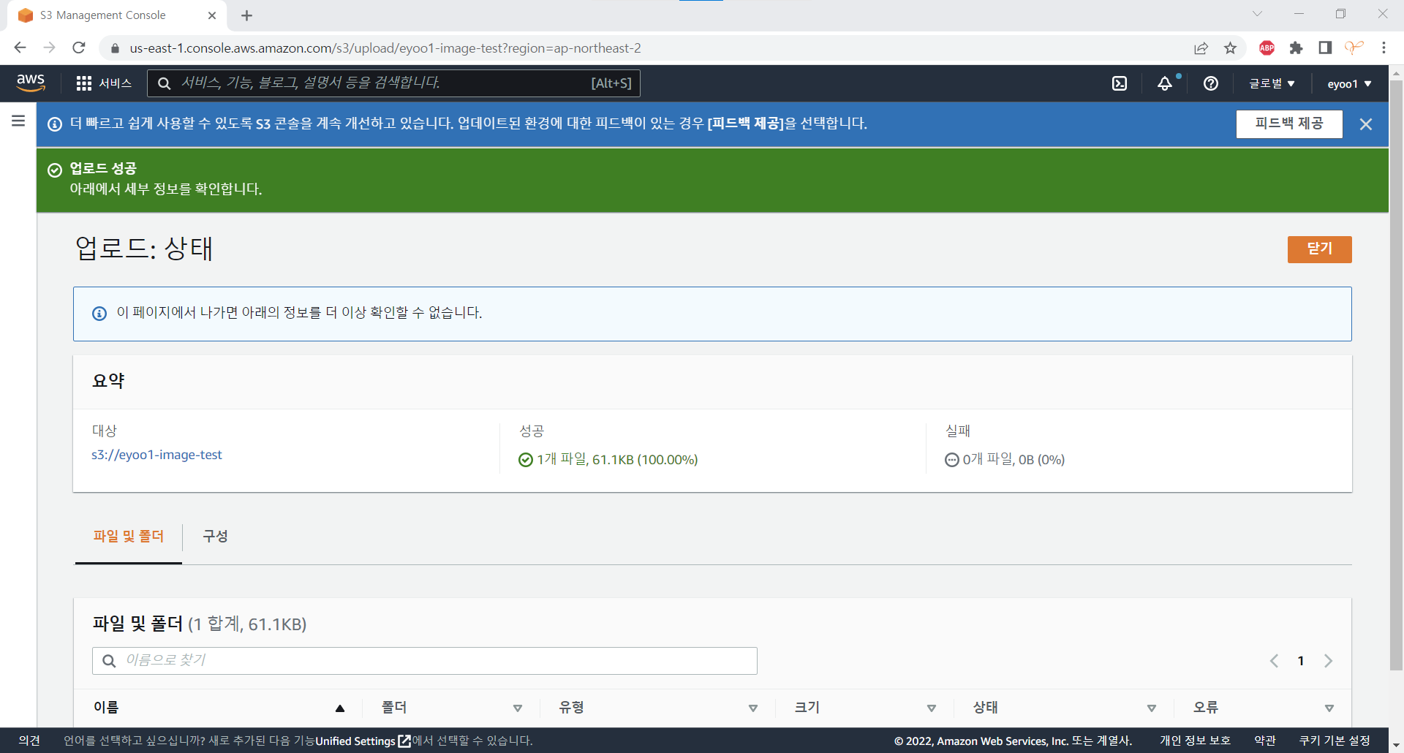Select the S3 Management Console browser tab

[x=117, y=15]
